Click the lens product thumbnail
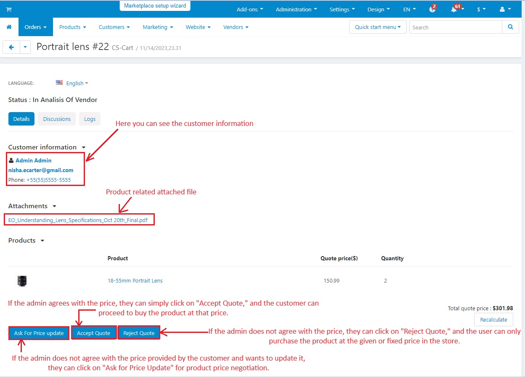 coord(22,281)
